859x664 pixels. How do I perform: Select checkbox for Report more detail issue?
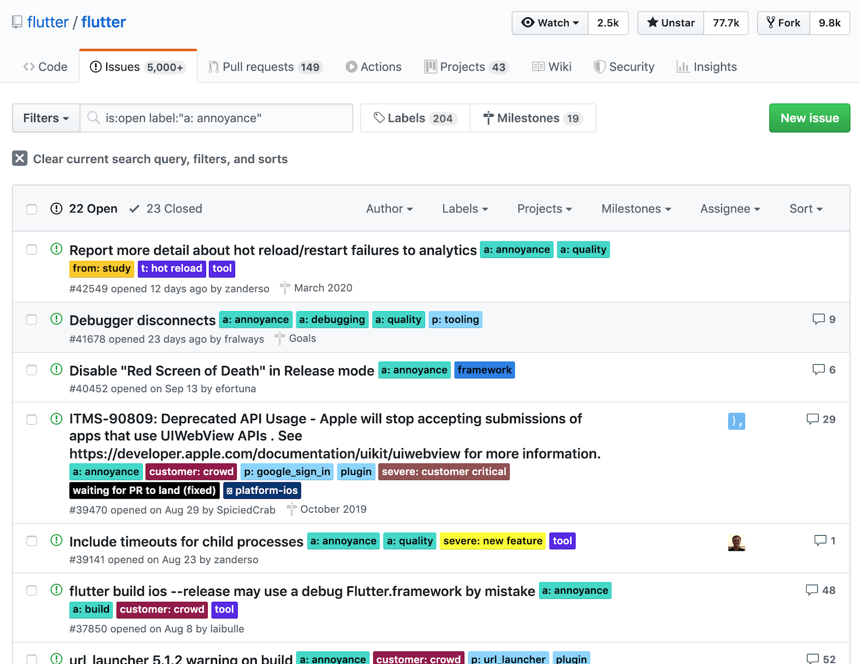coord(32,249)
